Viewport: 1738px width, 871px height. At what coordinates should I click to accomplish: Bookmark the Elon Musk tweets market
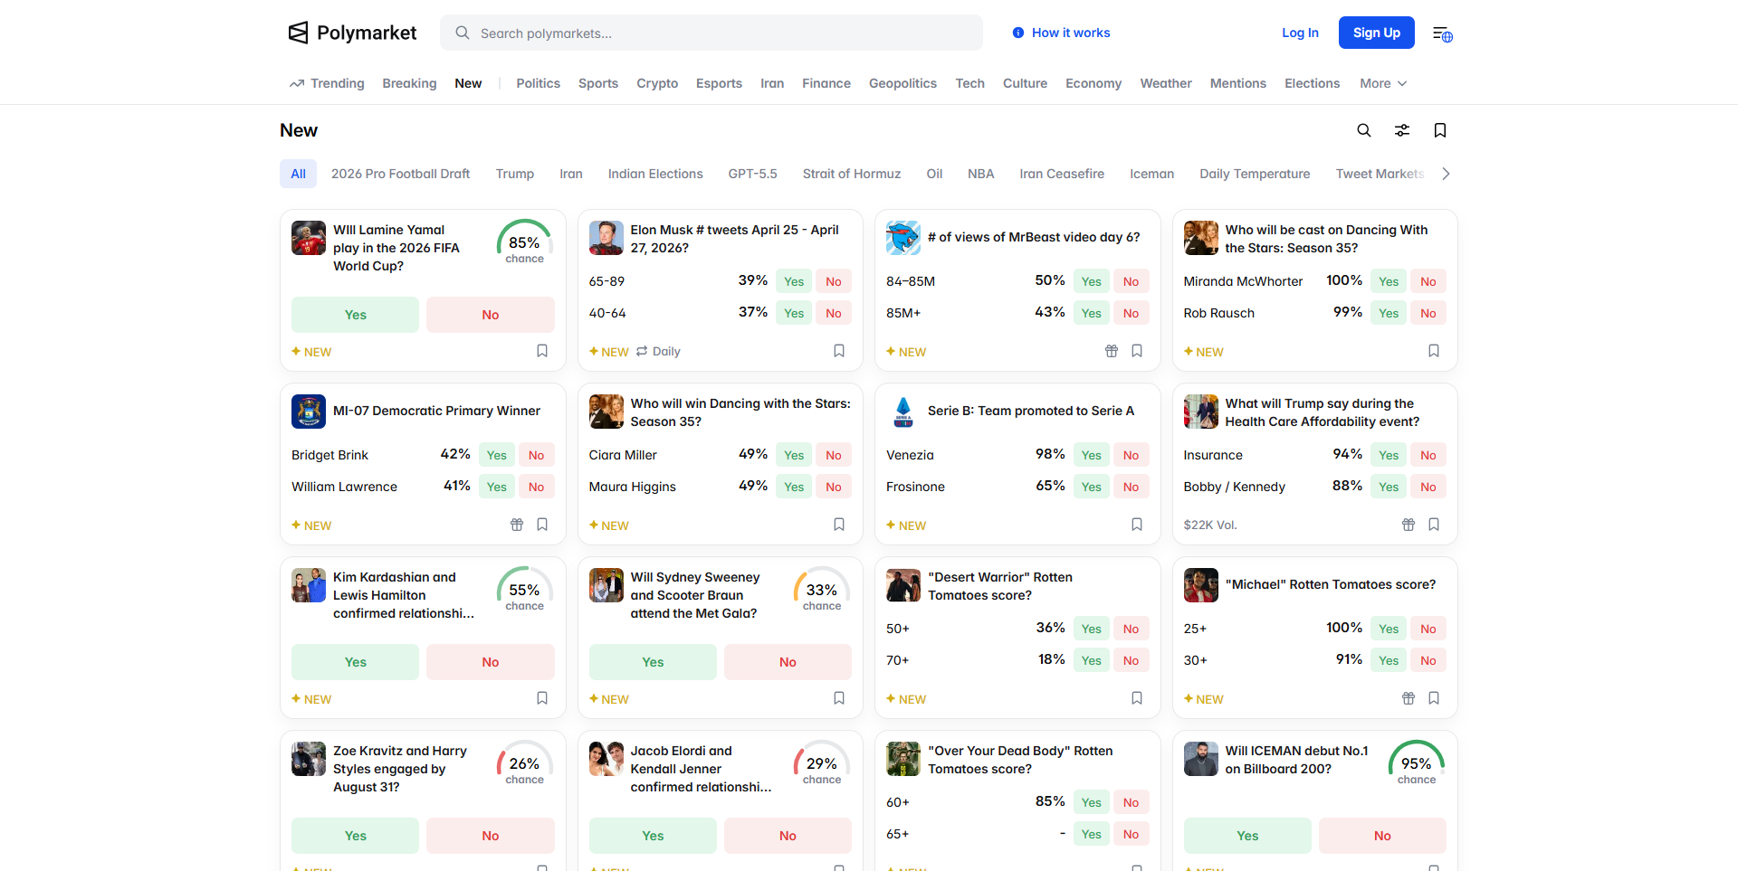(839, 351)
